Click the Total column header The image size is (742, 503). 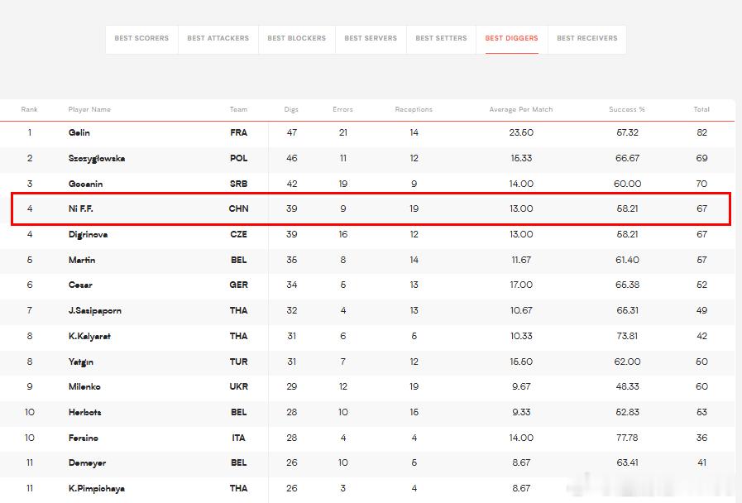pos(701,109)
